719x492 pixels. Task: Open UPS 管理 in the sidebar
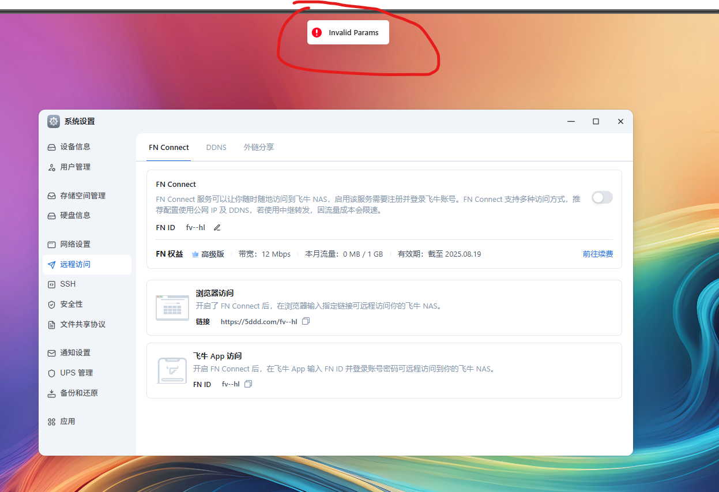pos(87,373)
